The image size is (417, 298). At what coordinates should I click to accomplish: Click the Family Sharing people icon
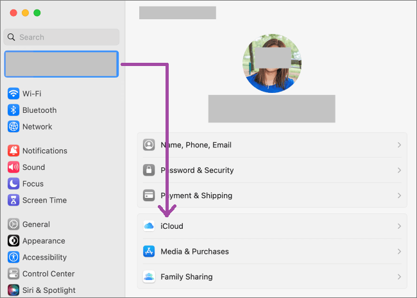[x=149, y=277]
